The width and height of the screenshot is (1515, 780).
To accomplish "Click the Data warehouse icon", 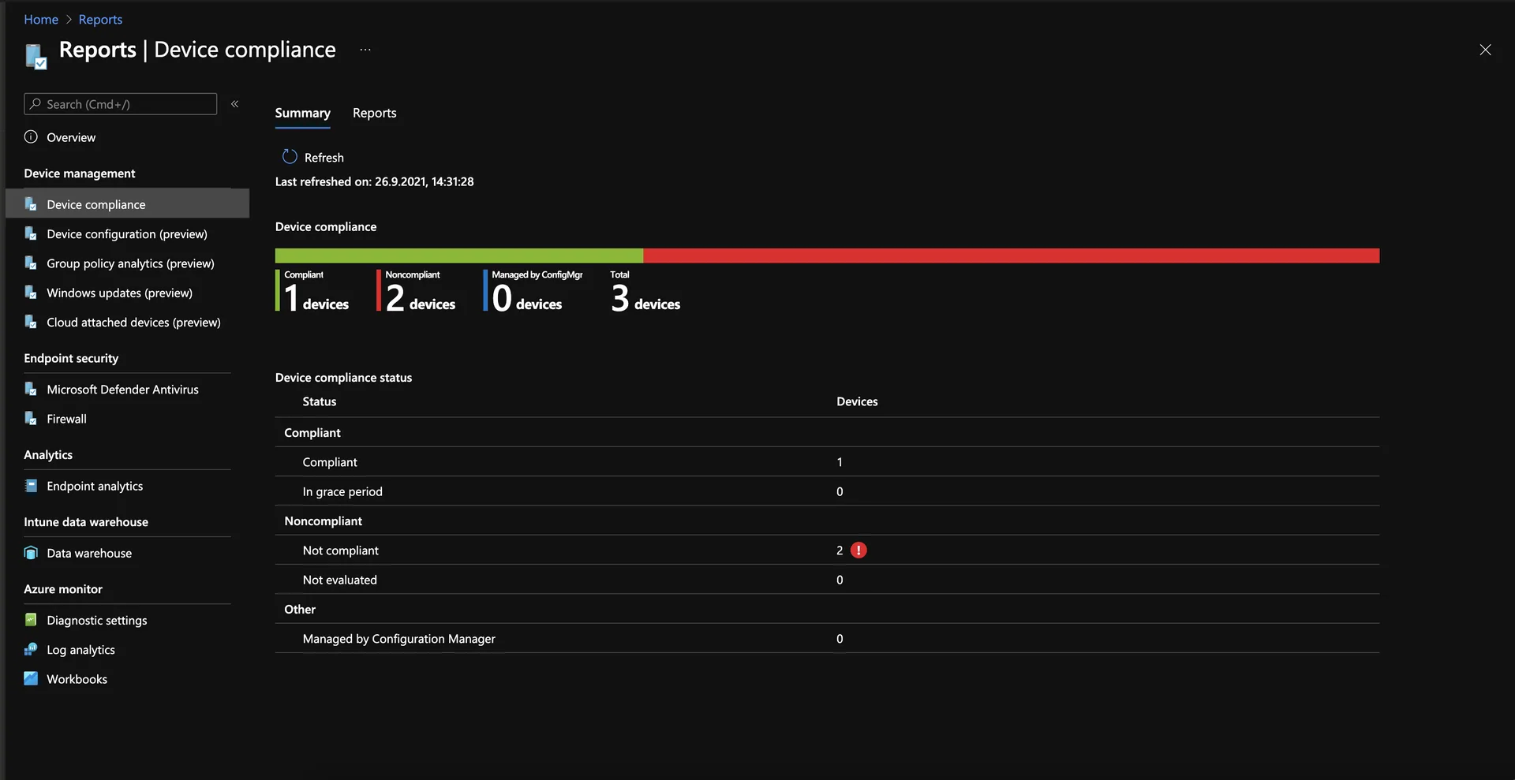I will (x=31, y=553).
